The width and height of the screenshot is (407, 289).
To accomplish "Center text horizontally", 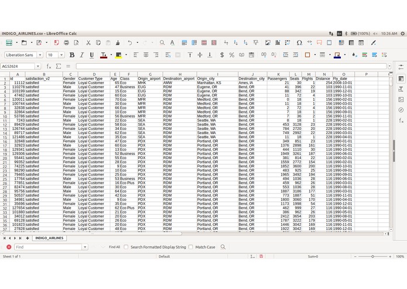I will (x=146, y=55).
